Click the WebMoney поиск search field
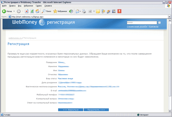This screenshot has width=172, height=117. 142,23
